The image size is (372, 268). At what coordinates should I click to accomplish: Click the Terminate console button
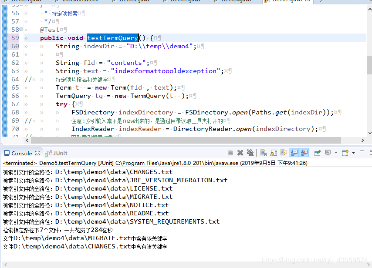click(230, 153)
